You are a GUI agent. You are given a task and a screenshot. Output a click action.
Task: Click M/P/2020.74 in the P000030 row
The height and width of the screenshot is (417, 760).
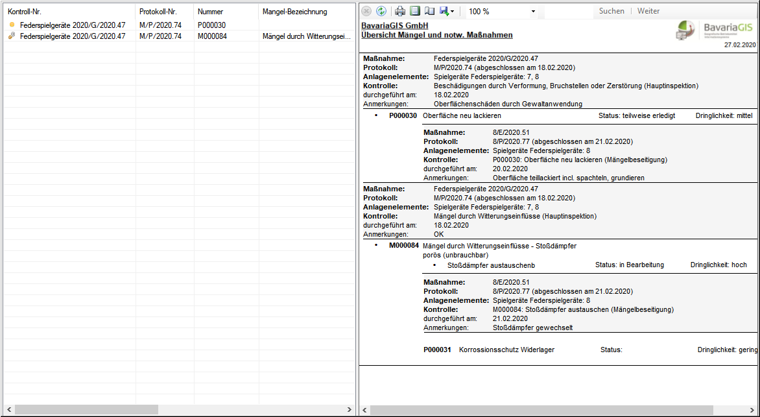pos(160,25)
